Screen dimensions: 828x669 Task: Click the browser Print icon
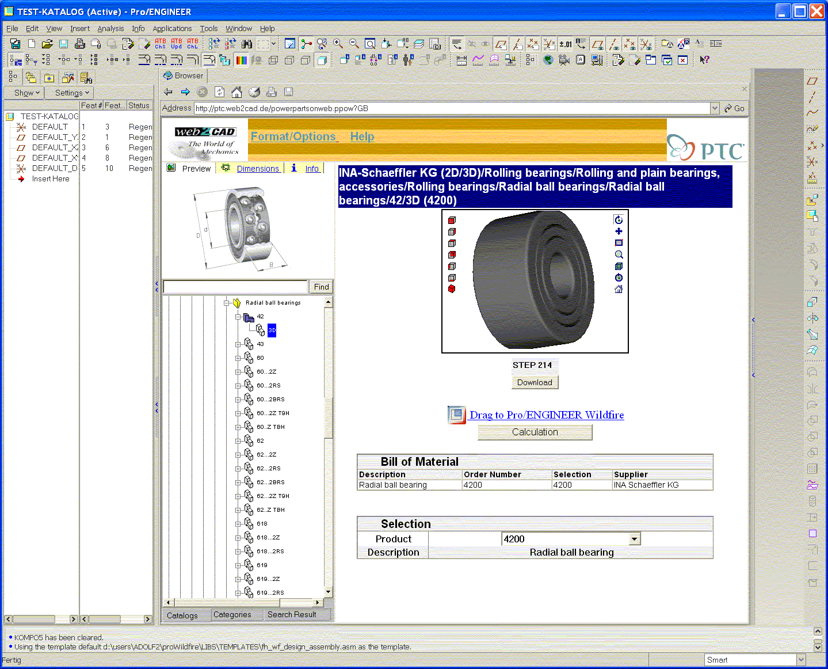[272, 92]
